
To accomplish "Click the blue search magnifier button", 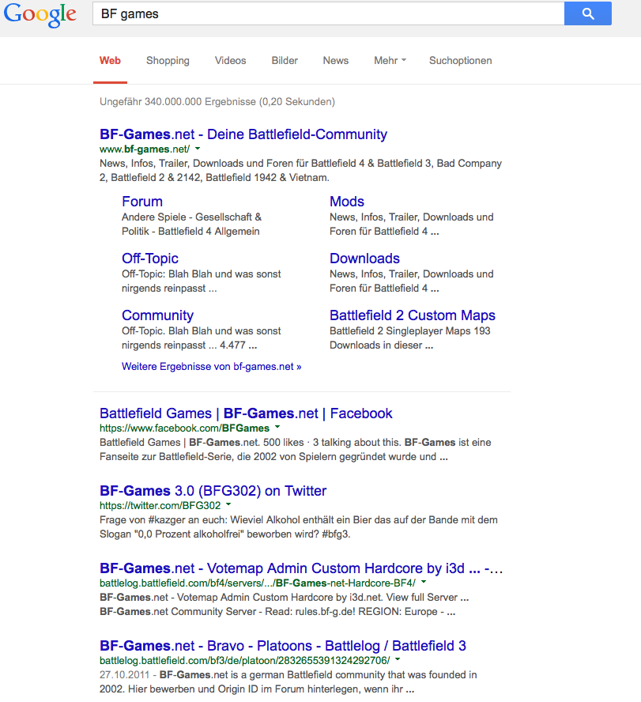I will click(x=588, y=13).
